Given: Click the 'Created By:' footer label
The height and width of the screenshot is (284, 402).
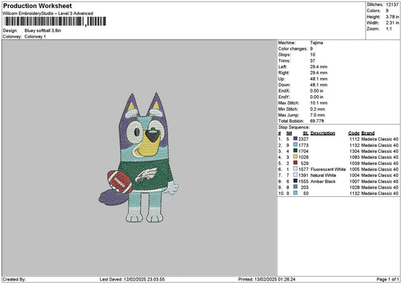Looking at the screenshot, I should (x=14, y=279).
